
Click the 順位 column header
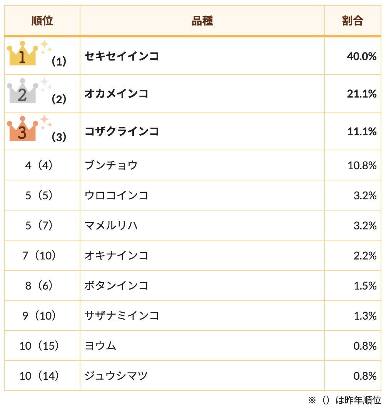click(42, 21)
